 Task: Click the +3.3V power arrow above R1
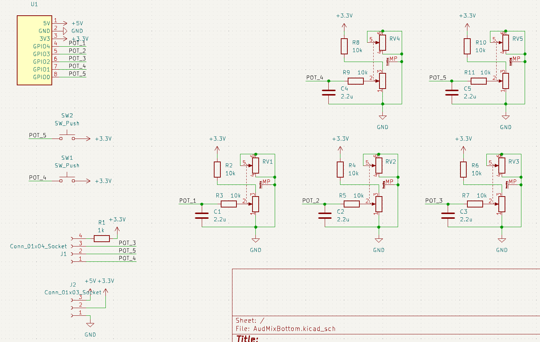tap(117, 230)
